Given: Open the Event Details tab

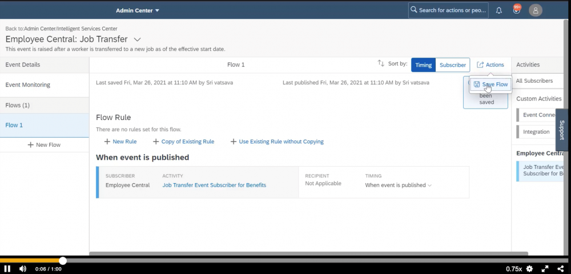Looking at the screenshot, I should pyautogui.click(x=45, y=65).
